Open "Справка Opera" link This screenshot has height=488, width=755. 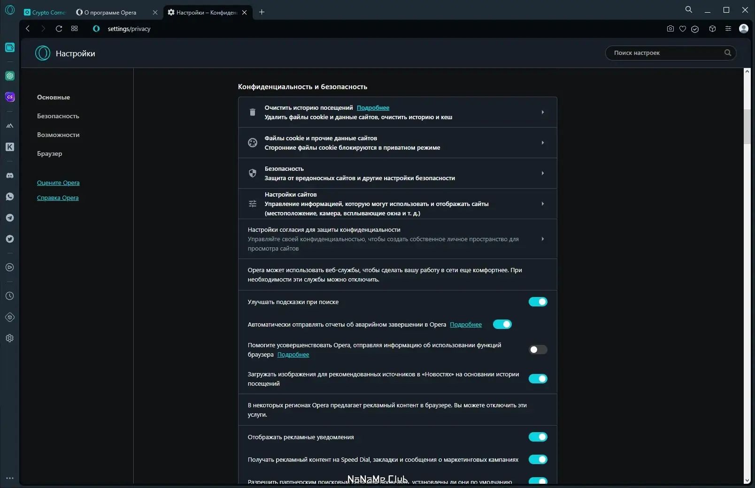pyautogui.click(x=58, y=198)
